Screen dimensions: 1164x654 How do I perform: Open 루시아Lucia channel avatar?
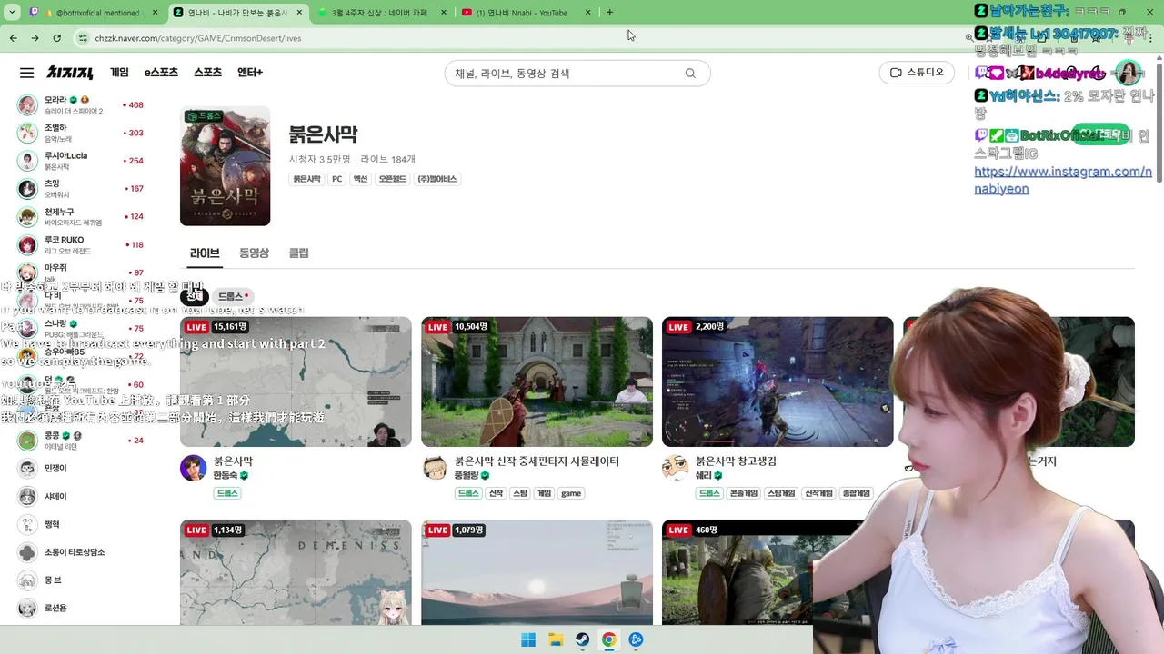point(28,161)
